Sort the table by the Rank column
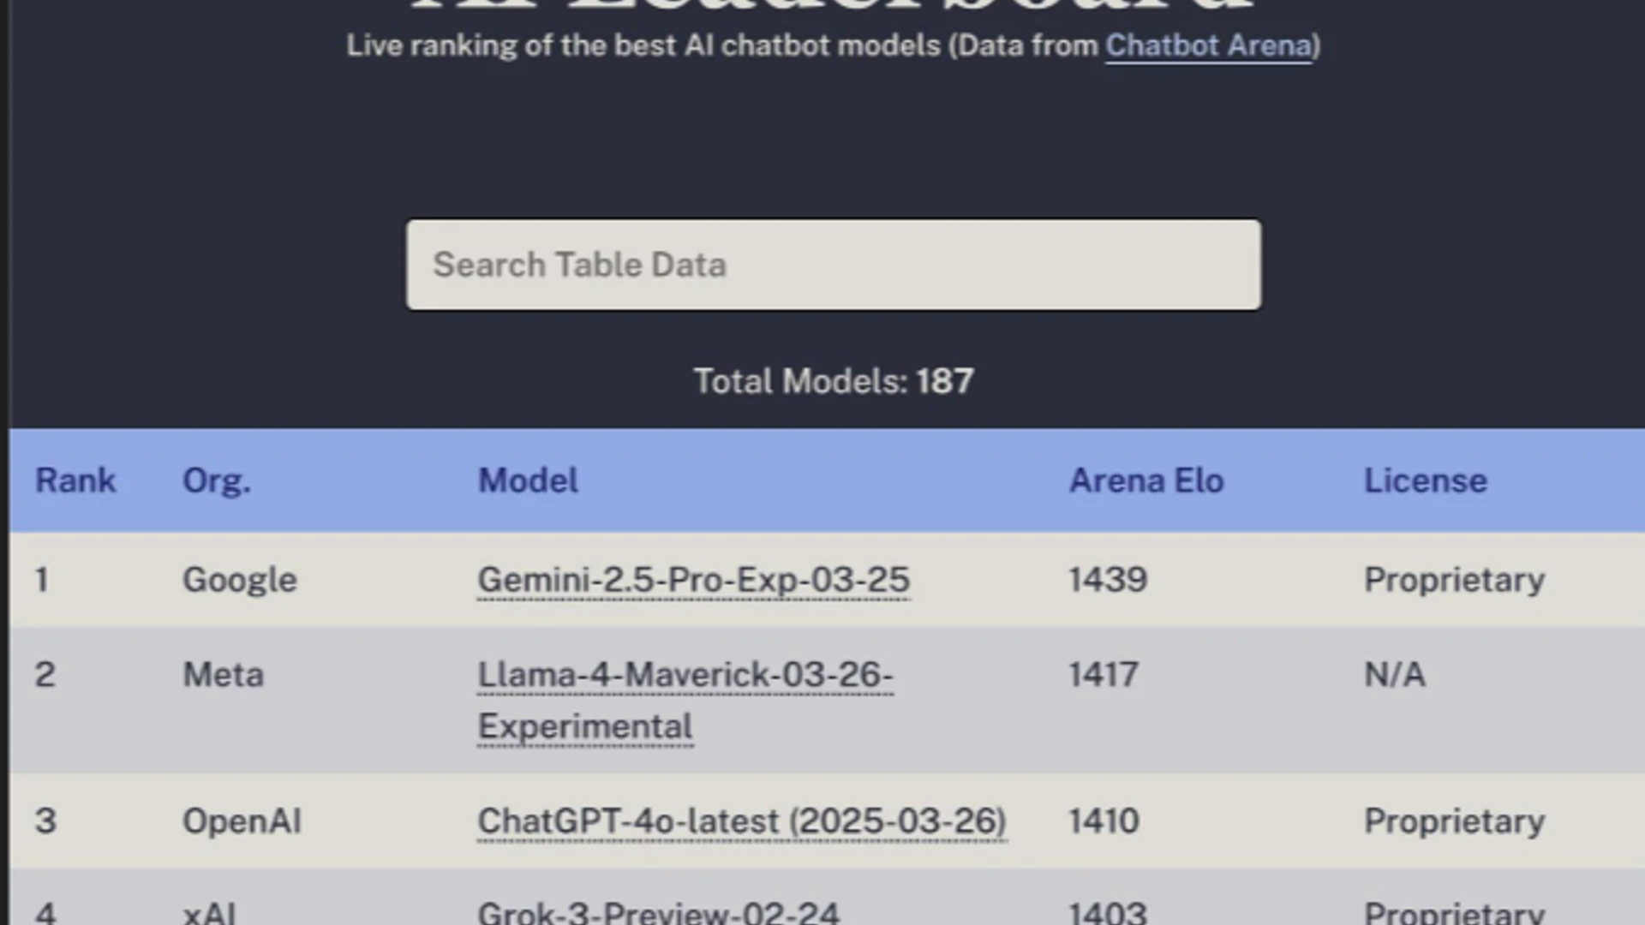This screenshot has height=925, width=1645. [x=75, y=480]
